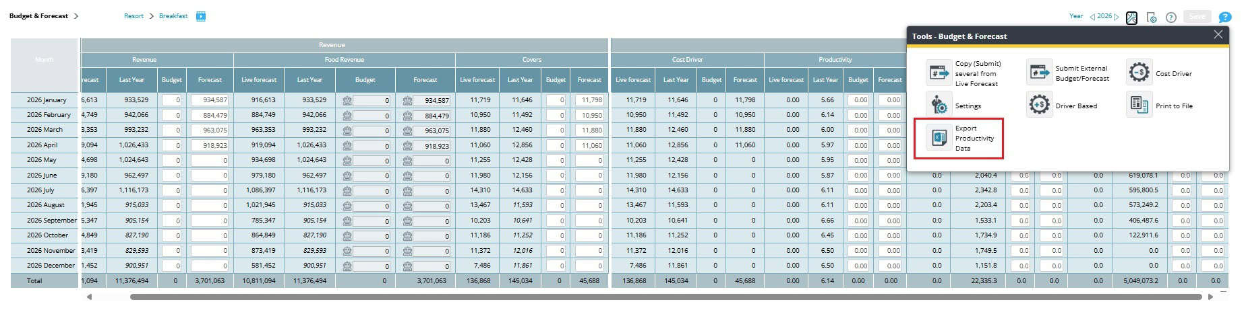Go to previous year with left arrow

click(x=1092, y=17)
